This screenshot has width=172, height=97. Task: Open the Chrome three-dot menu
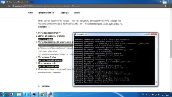[x=170, y=6]
